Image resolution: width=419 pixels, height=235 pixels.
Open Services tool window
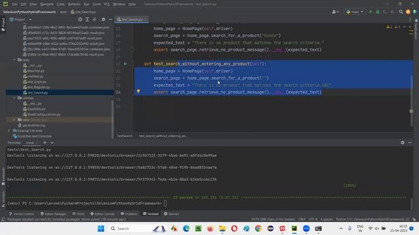[172, 213]
